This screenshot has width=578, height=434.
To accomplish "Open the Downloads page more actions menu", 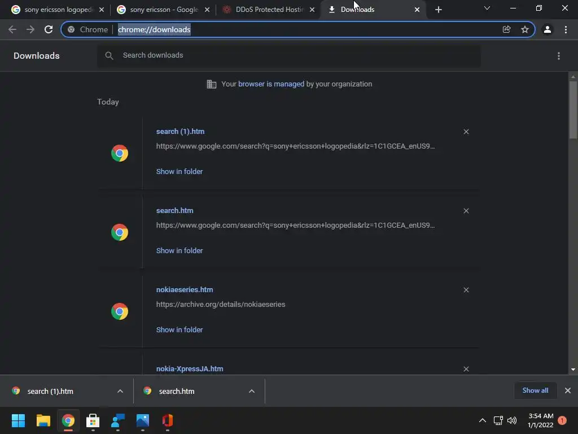I will click(559, 56).
